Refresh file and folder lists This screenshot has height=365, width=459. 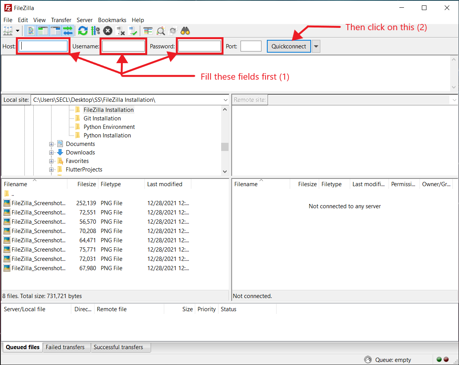(x=83, y=31)
